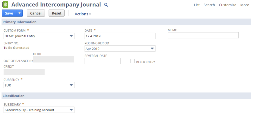Expand the Subsidiary dropdown
Screen dimensions: 254x118
click(71, 110)
